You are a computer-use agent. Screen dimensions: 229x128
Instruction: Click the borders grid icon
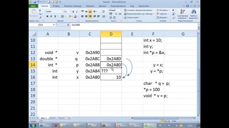click(62, 16)
